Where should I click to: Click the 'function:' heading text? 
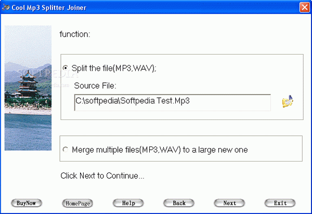tap(75, 34)
